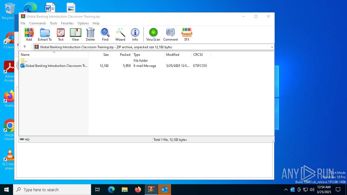Launch the Wizard tool
Screen dimensions: 347x195
click(x=120, y=34)
